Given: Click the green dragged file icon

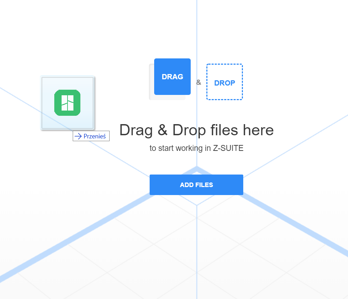Looking at the screenshot, I should [x=68, y=103].
